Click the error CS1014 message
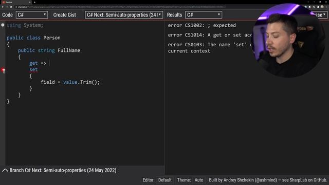This screenshot has height=185, width=329. [x=210, y=35]
